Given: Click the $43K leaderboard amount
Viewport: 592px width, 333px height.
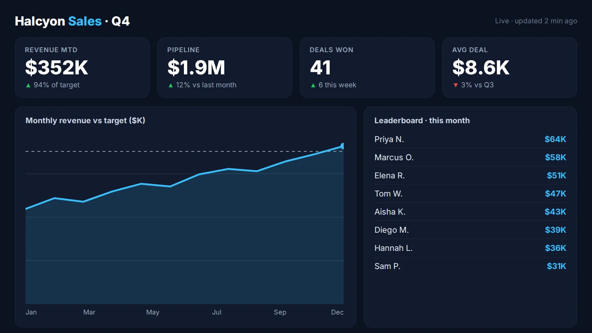Looking at the screenshot, I should pyautogui.click(x=555, y=212).
